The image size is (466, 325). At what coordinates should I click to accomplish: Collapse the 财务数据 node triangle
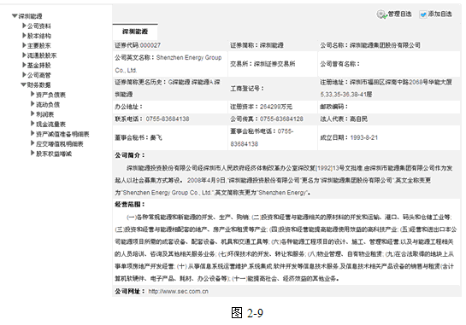coord(23,84)
